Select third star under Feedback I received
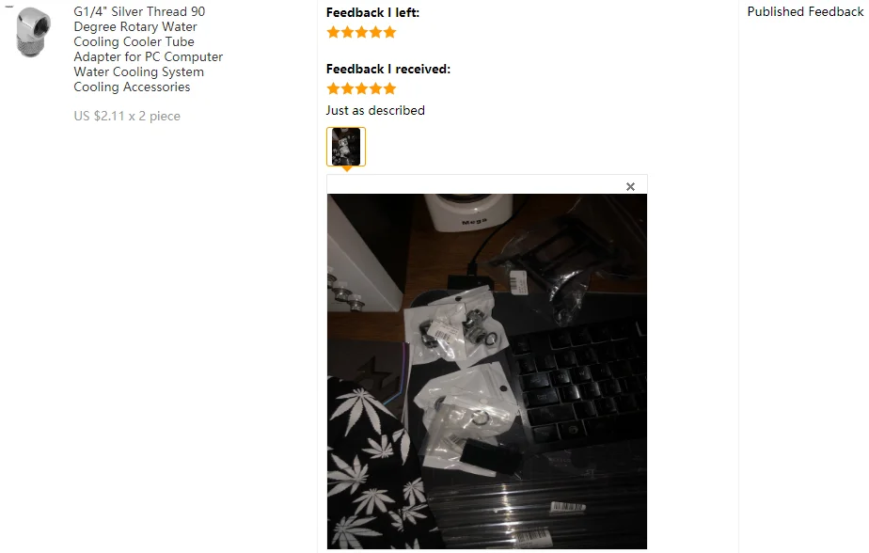 pos(361,88)
